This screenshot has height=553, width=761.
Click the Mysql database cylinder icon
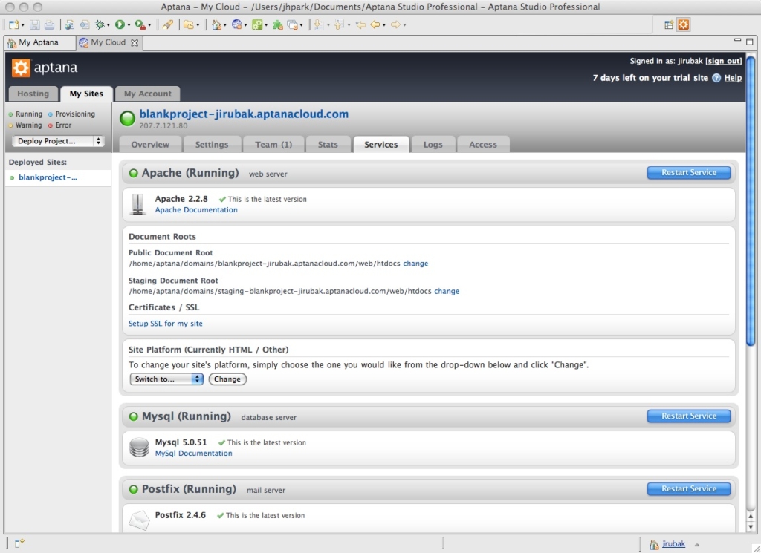(x=139, y=448)
